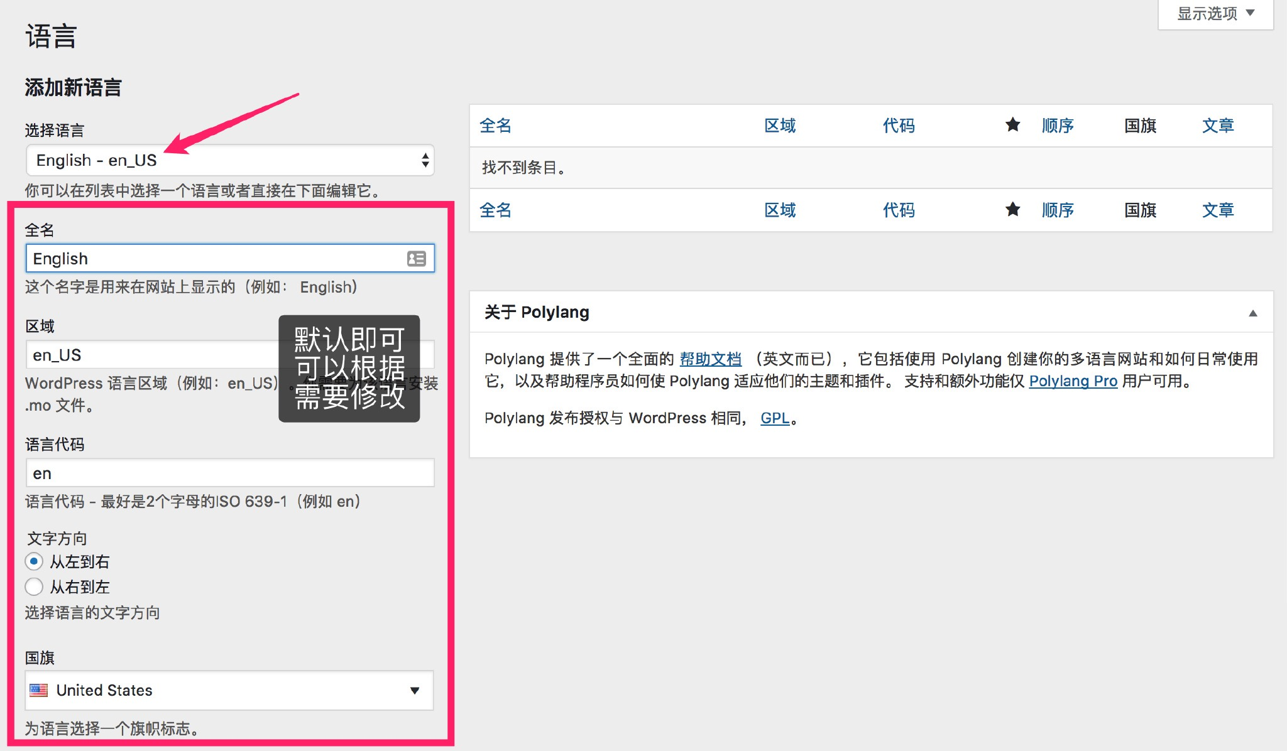This screenshot has height=751, width=1287.
Task: Click the star icon in the lower table header
Action: [1012, 210]
